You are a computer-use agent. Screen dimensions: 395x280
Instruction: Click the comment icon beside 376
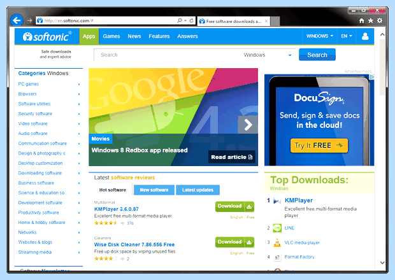click(x=122, y=223)
